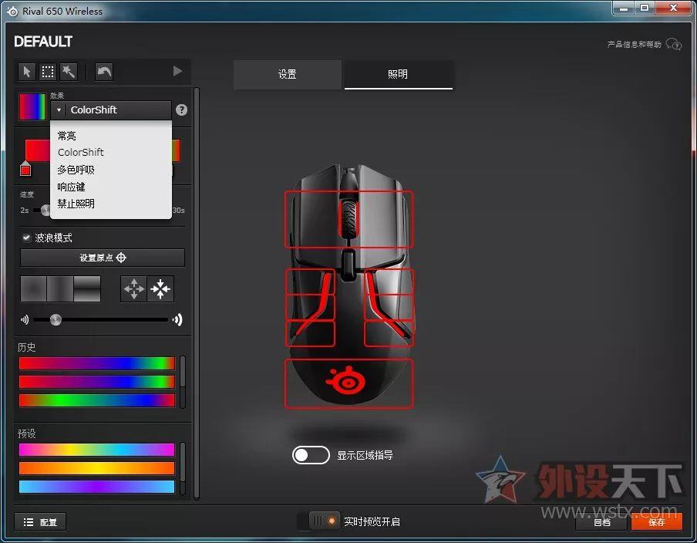Image resolution: width=697 pixels, height=543 pixels.
Task: Switch to the 设置 tab
Action: point(287,74)
